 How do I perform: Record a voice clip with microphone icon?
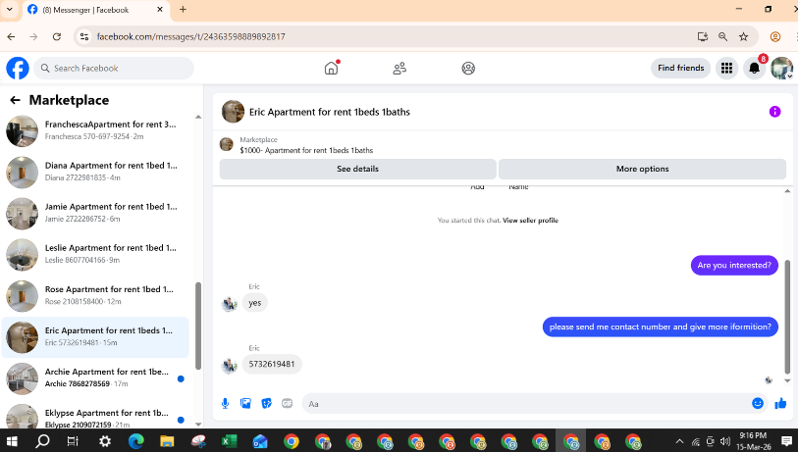tap(225, 404)
